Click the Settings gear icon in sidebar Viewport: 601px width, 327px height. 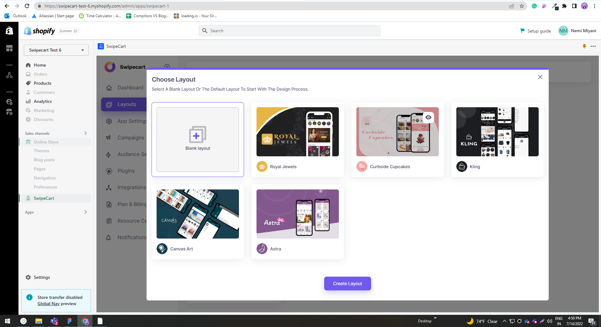tap(28, 277)
